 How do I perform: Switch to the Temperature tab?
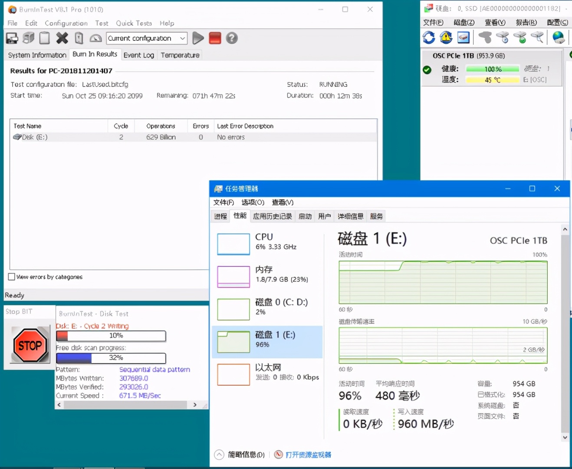(x=180, y=55)
